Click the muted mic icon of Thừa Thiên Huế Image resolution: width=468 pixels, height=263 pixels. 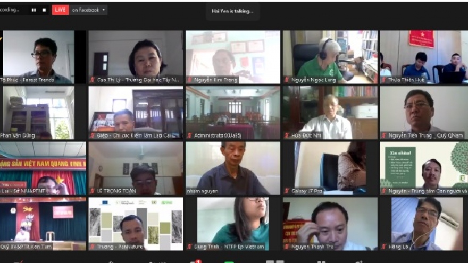[x=384, y=80]
